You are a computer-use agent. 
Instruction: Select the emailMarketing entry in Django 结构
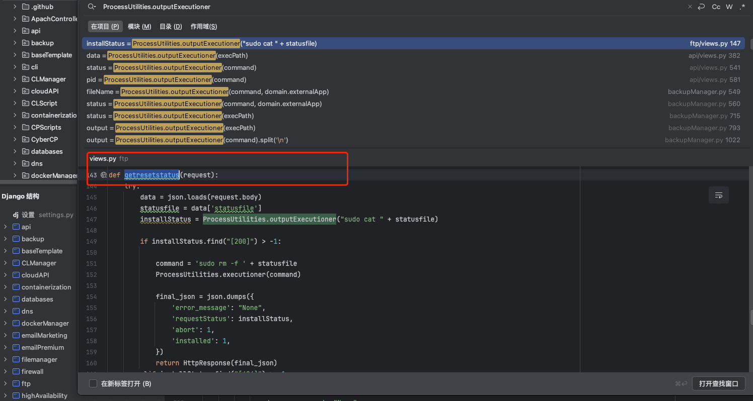(x=44, y=335)
